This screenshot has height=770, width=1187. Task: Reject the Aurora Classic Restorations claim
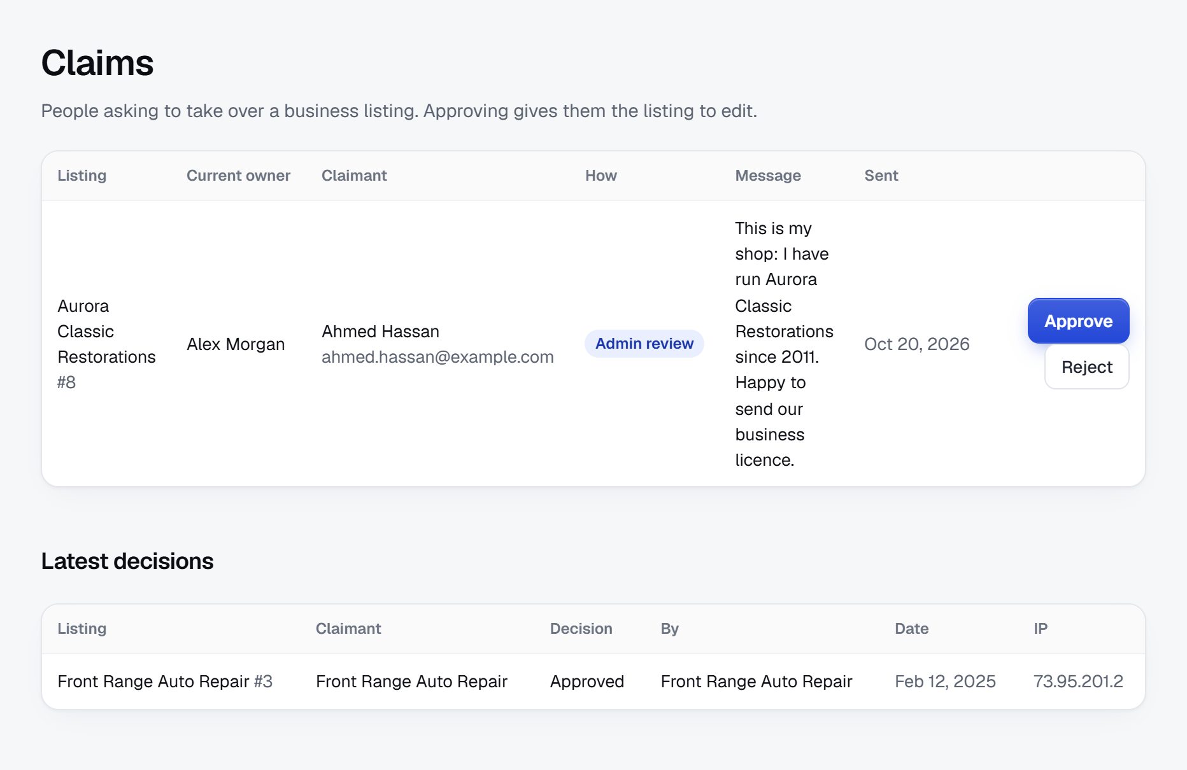1086,367
